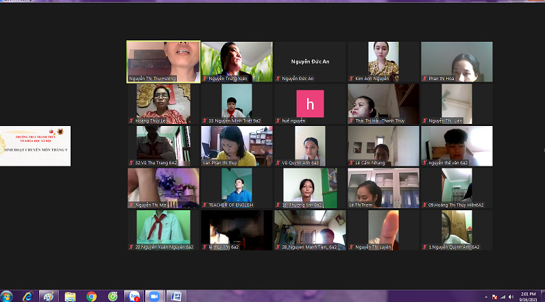Select Nguyễn Thị Thu Hương's video tile
Screen dimensions: 545x302
[x=163, y=62]
